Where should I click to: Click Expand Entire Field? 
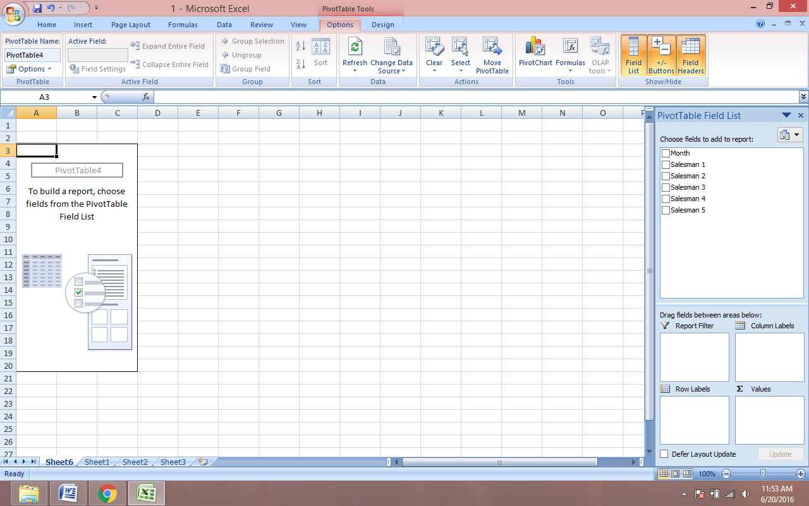click(x=167, y=46)
